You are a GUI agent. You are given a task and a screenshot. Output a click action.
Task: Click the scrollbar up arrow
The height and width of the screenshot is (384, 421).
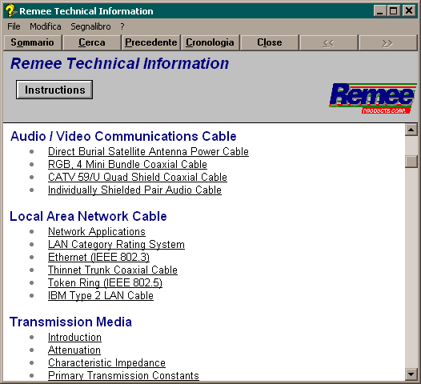411,130
